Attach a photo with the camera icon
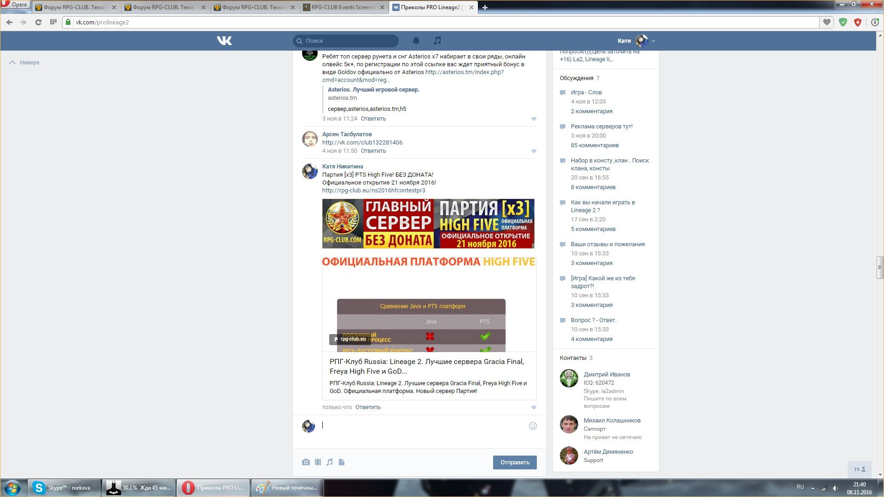 (x=306, y=462)
